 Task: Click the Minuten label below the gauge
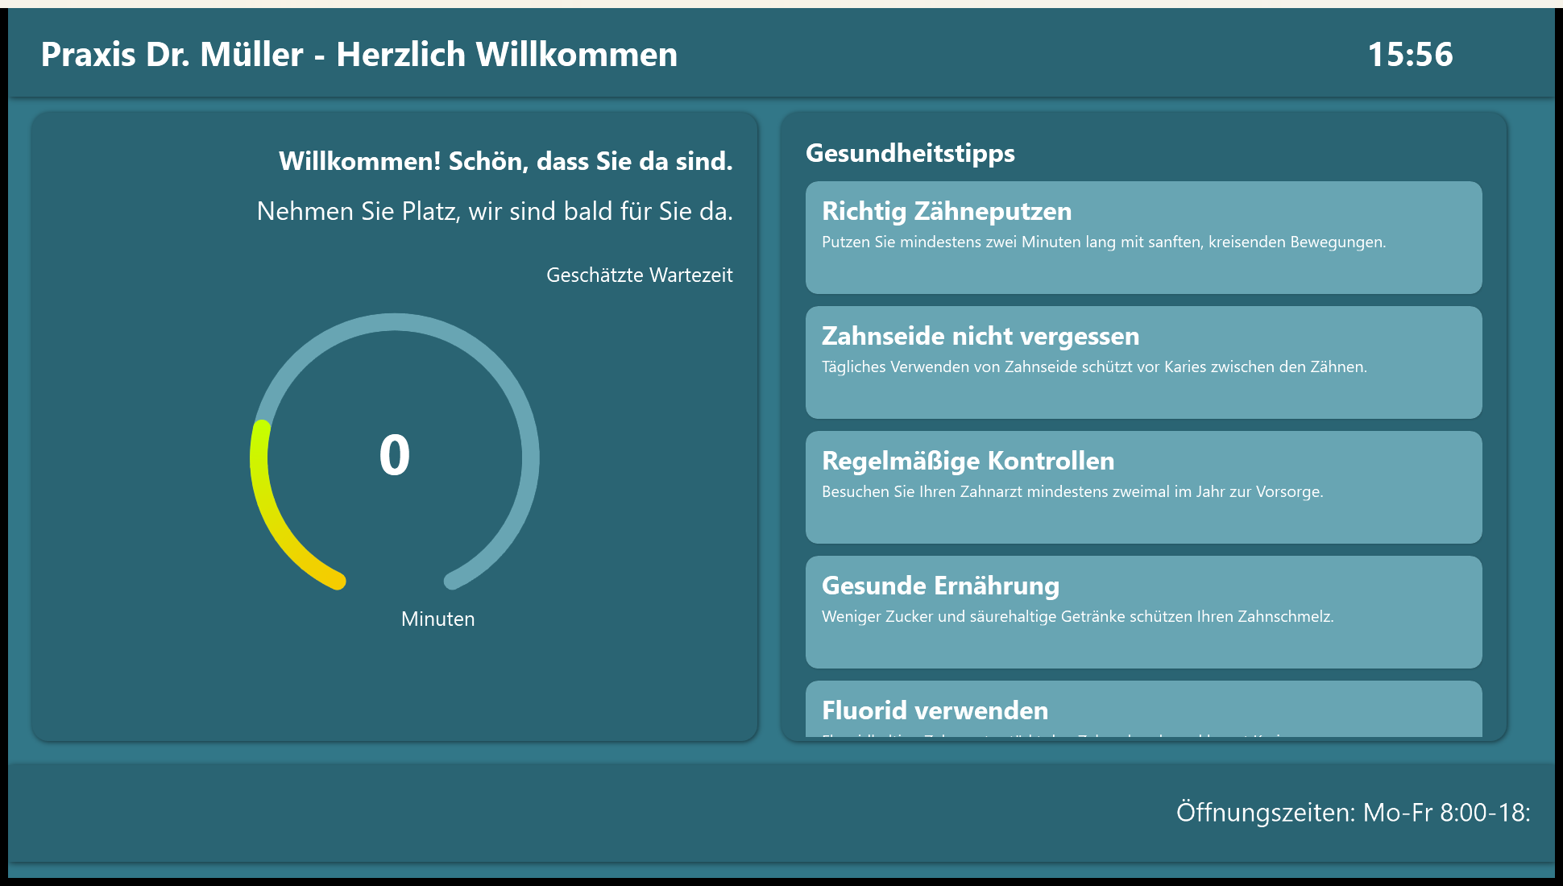click(x=438, y=619)
